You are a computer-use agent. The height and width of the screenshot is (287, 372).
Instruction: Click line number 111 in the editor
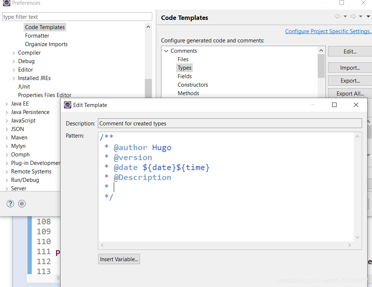point(44,252)
